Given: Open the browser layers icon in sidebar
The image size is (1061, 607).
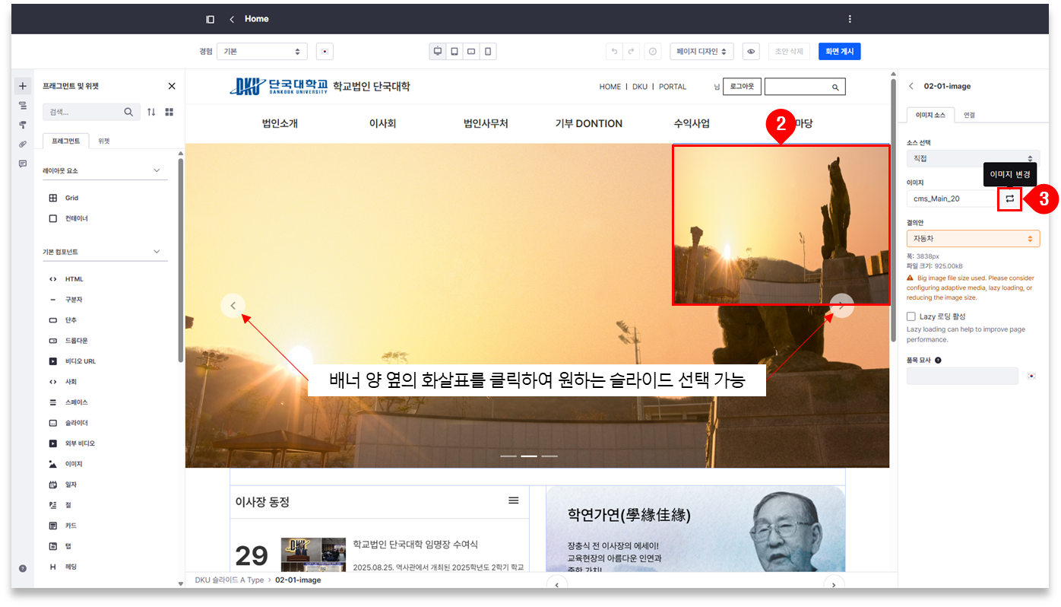Looking at the screenshot, I should [22, 106].
